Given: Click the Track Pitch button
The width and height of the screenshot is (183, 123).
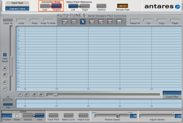Looking at the screenshot, I should pyautogui.click(x=54, y=115).
